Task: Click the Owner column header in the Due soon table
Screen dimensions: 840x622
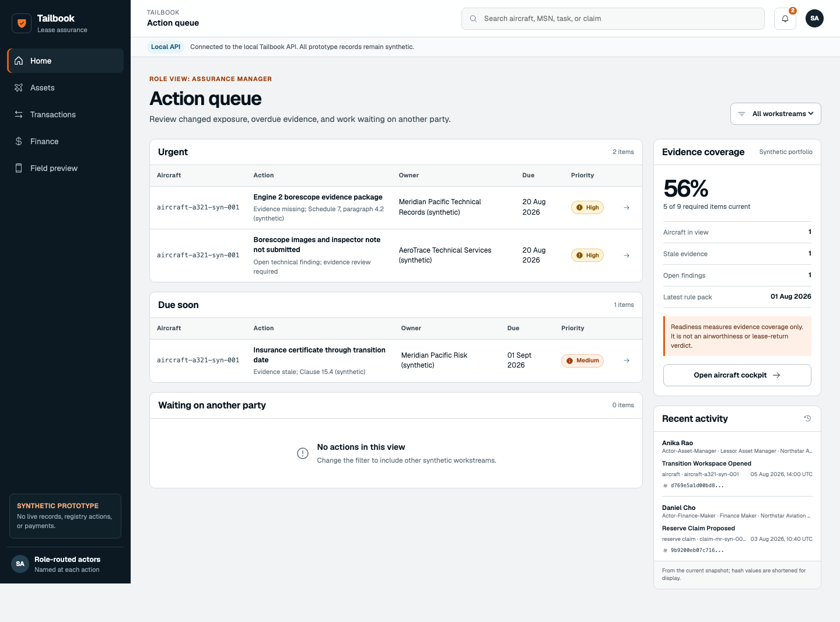Action: point(411,328)
